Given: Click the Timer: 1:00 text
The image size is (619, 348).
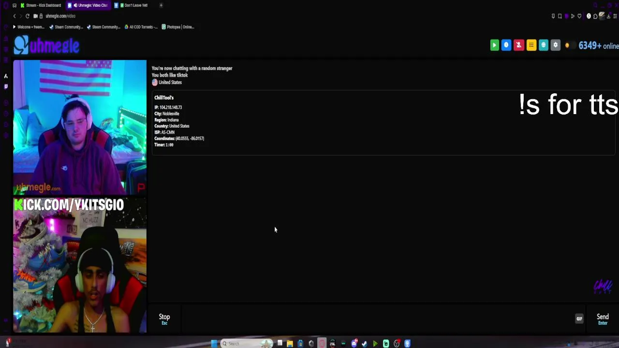Looking at the screenshot, I should (x=164, y=145).
